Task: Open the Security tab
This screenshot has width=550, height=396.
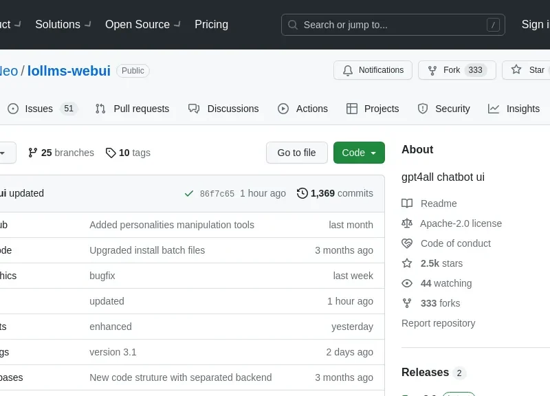Action: (443, 109)
